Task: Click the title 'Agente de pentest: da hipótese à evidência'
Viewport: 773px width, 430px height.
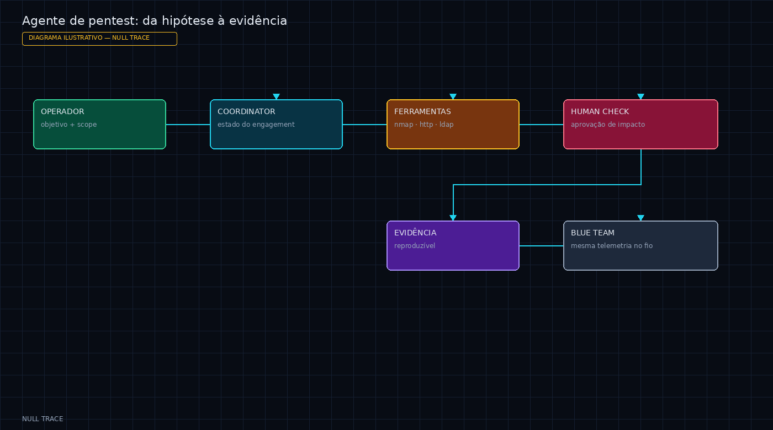Action: (155, 21)
